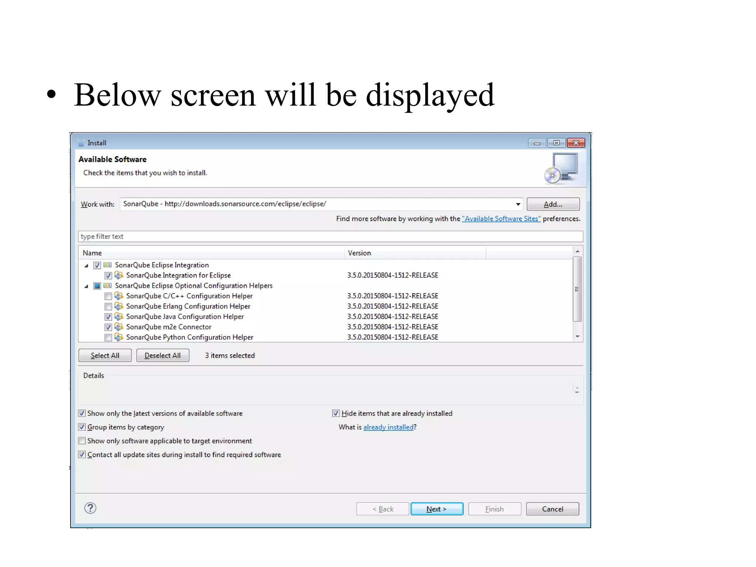Screen dimensions: 756x567
Task: Click the '3 items selected' status text
Action: (x=230, y=355)
